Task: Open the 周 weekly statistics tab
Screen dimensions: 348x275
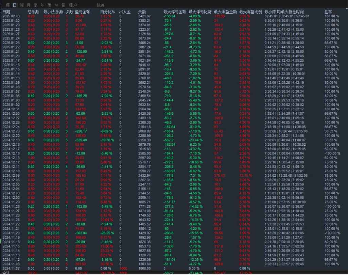Action: (22, 5)
